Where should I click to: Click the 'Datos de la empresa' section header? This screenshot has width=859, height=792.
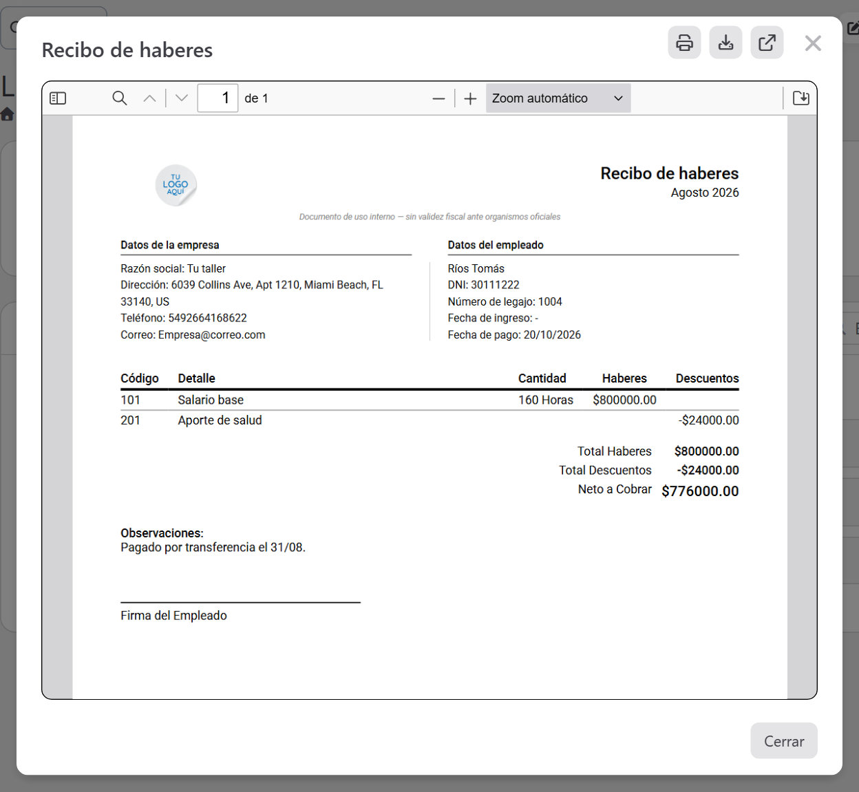170,245
